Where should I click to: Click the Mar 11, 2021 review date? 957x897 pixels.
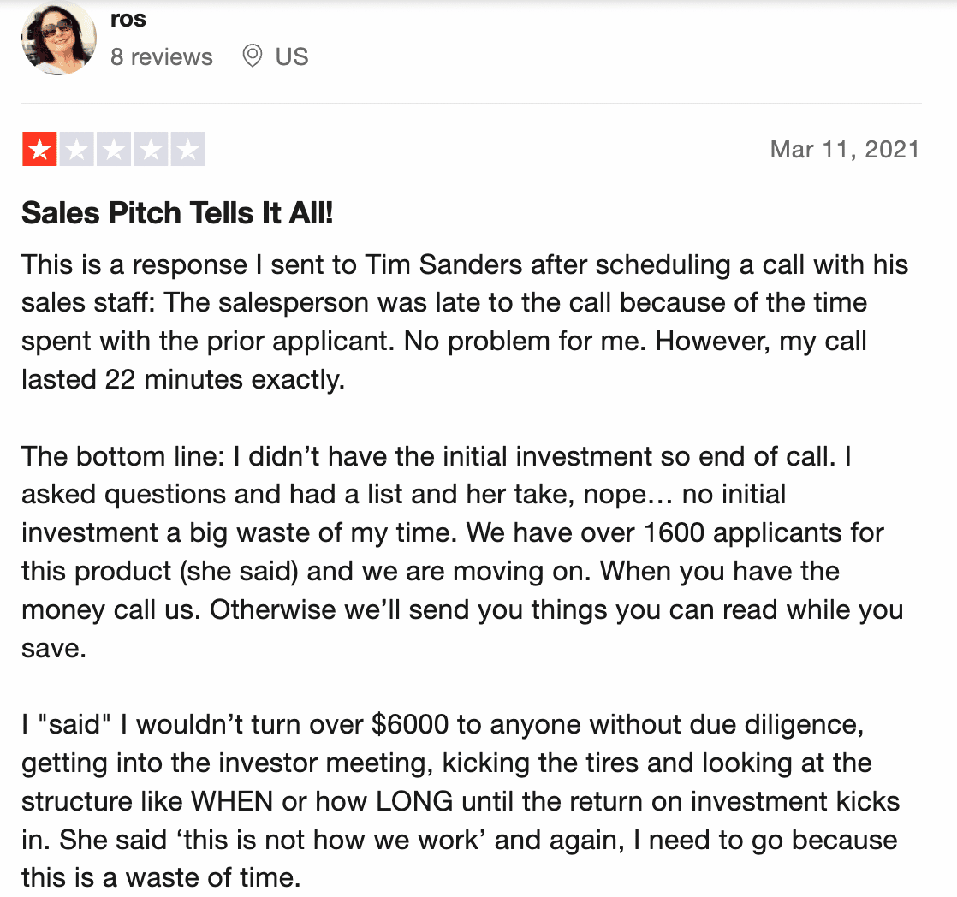(845, 150)
